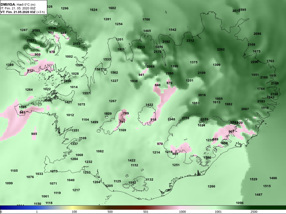Select the 2018 height value

202,95
